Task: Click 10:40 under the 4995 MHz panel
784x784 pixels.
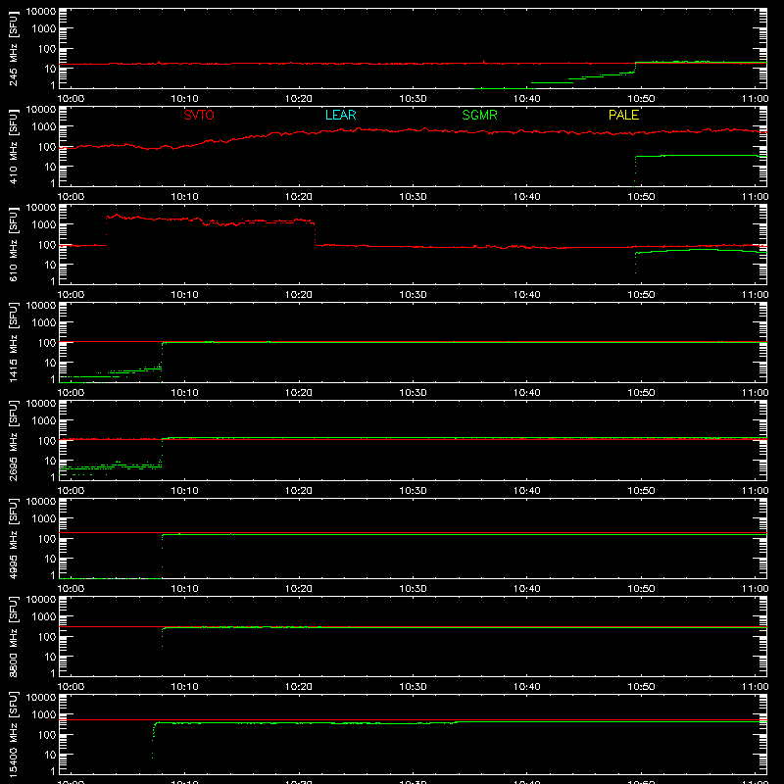Action: pyautogui.click(x=527, y=589)
